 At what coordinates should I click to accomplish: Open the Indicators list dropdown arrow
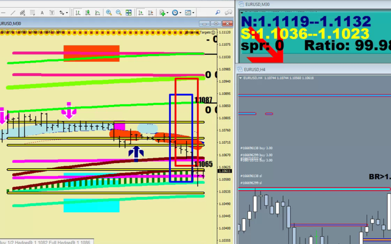coord(168,13)
